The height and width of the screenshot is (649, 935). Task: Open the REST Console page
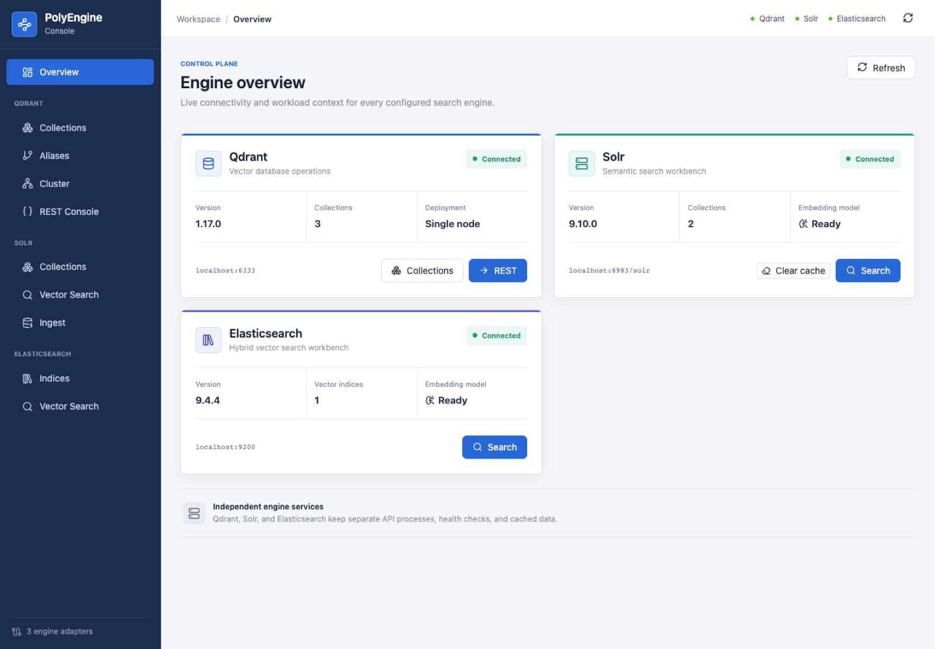coord(80,212)
